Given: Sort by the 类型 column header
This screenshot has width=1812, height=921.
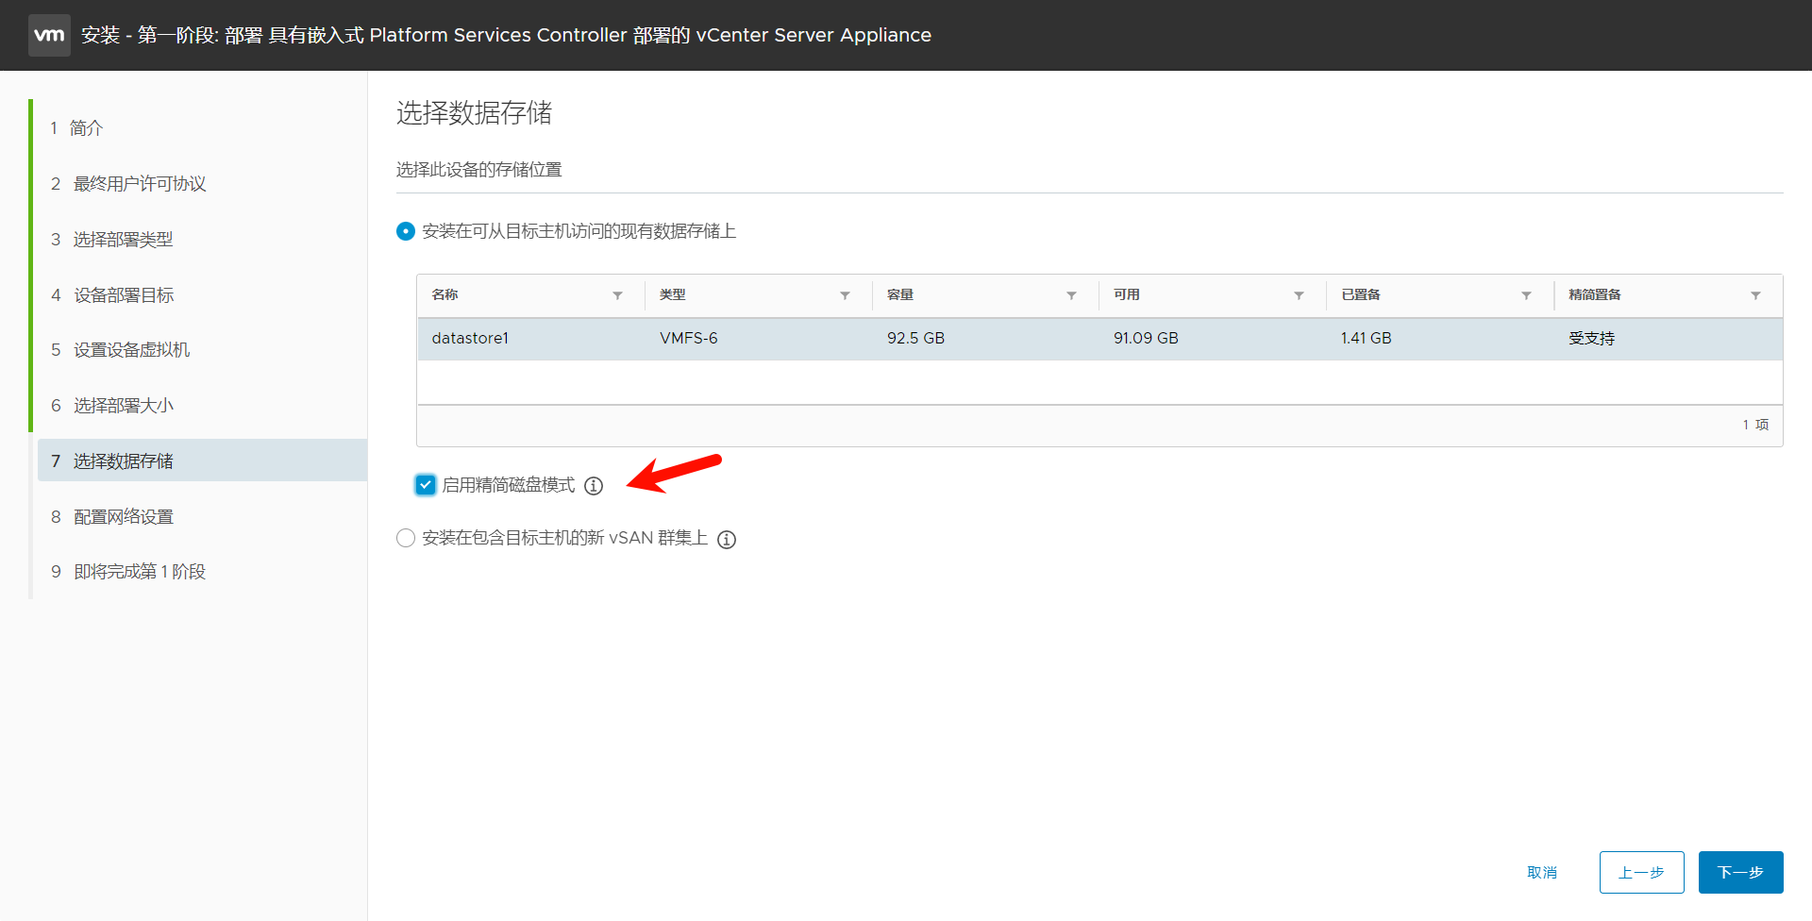Looking at the screenshot, I should tap(672, 295).
